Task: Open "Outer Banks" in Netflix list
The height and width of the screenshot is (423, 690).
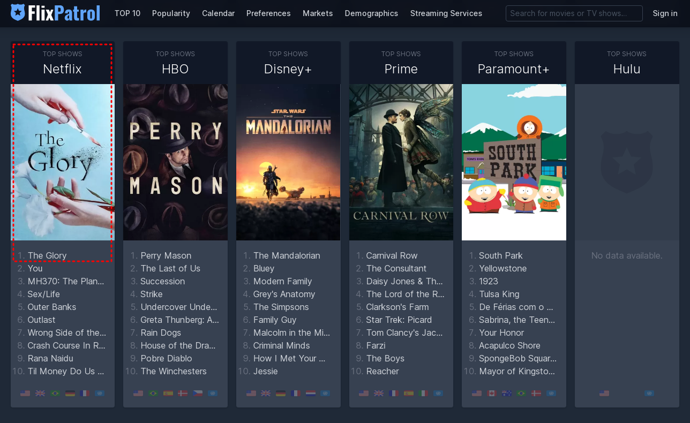Action: pos(52,307)
